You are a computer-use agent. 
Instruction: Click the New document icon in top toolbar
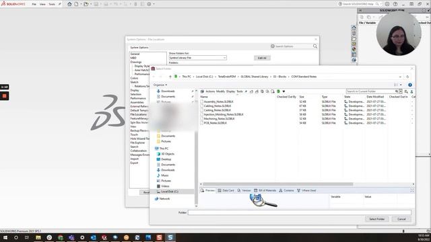(x=76, y=4)
